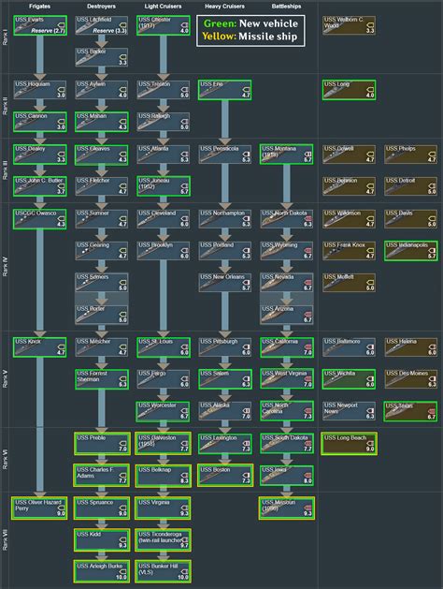This screenshot has height=589, width=443.
Task: Choose the USS Aylwin destroyer card
Action: point(102,90)
